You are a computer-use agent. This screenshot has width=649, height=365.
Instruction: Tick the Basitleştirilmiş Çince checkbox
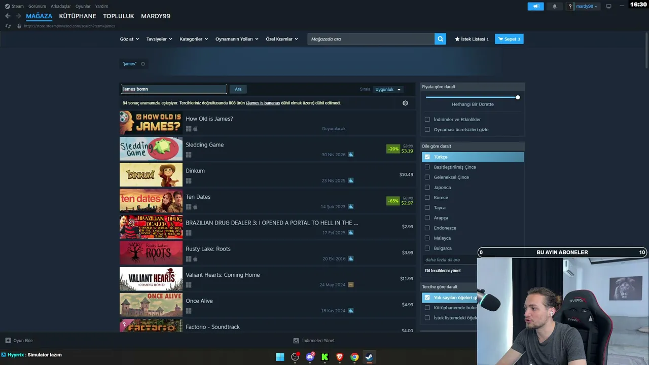point(427,167)
